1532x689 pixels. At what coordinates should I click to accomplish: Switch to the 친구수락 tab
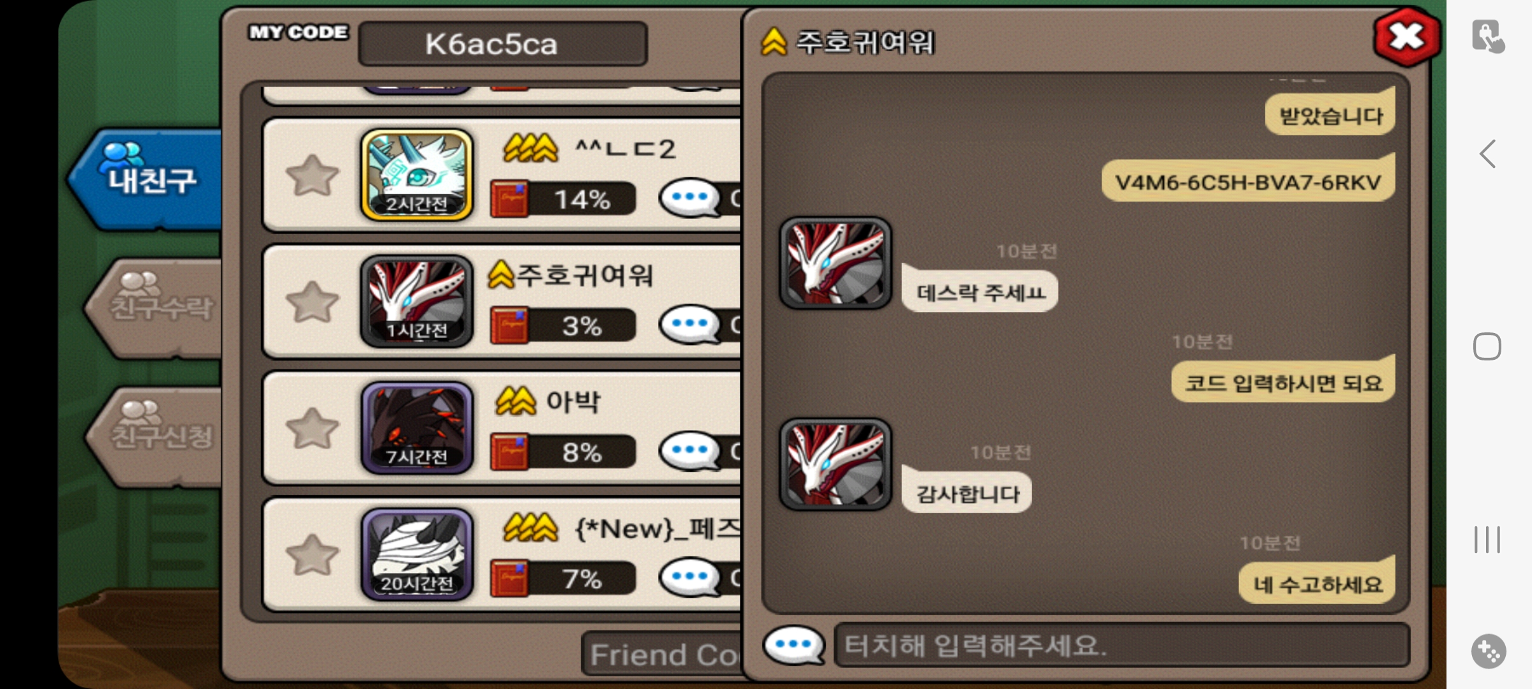tap(156, 307)
